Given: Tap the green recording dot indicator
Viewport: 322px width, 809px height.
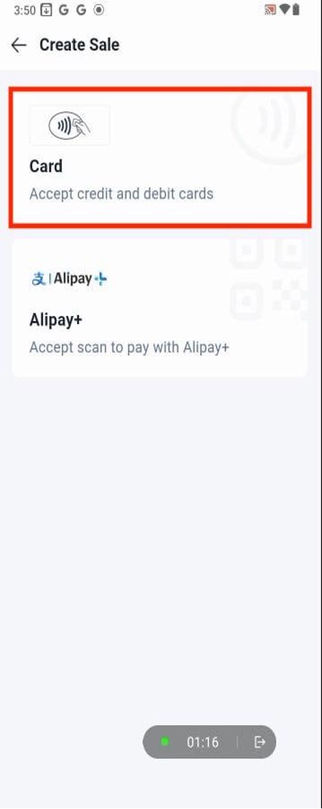Looking at the screenshot, I should coord(164,742).
